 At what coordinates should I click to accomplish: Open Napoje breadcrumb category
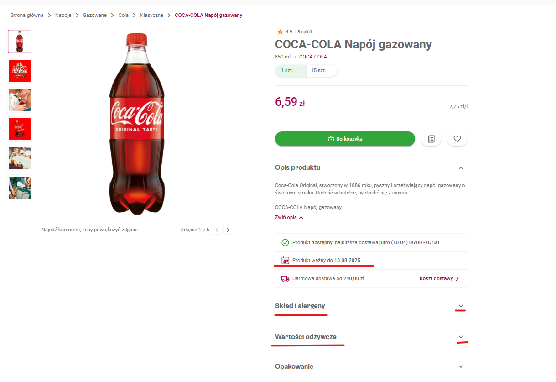click(x=63, y=15)
